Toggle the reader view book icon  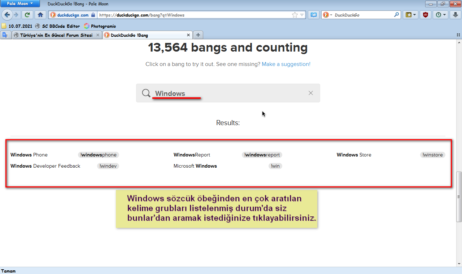tap(314, 15)
